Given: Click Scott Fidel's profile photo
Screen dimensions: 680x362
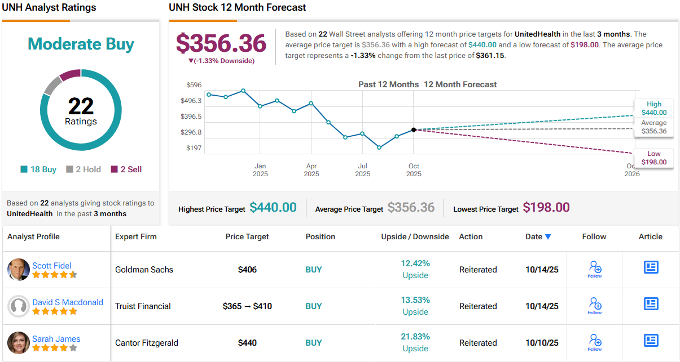Looking at the screenshot, I should (x=18, y=270).
